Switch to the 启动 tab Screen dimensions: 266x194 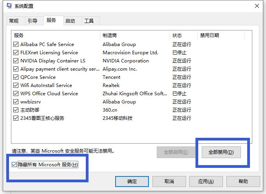70,21
